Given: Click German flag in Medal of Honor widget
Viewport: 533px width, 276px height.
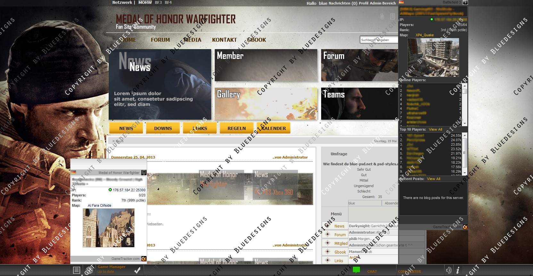Looking at the screenshot, I should tap(73, 172).
